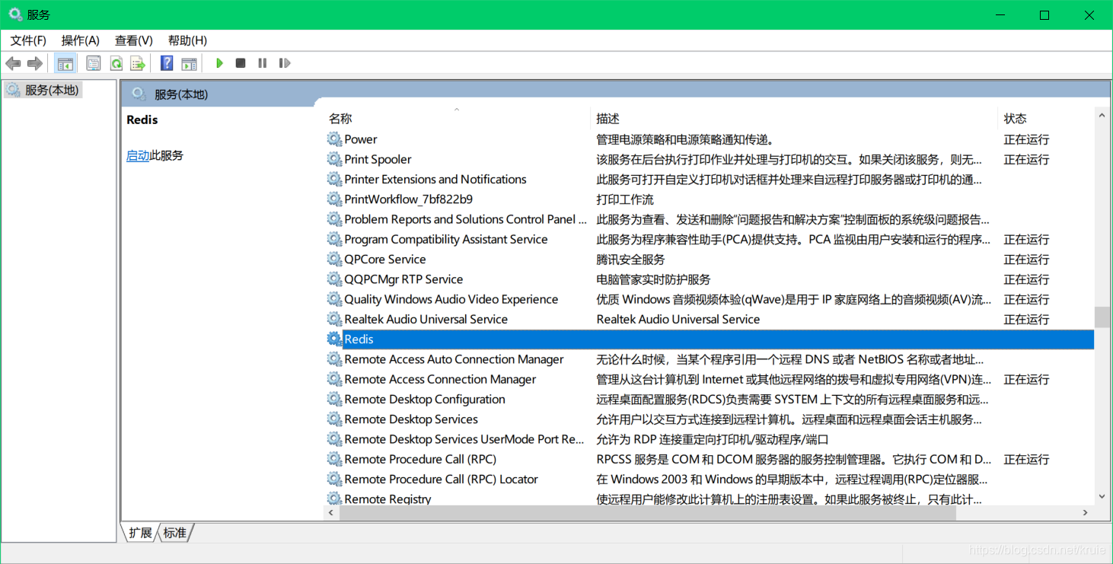This screenshot has height=564, width=1113.
Task: Open the 查看(V) menu
Action: pyautogui.click(x=133, y=40)
